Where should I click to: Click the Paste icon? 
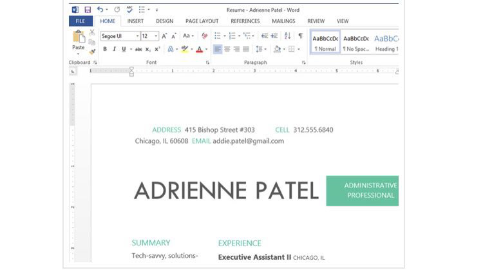pos(78,40)
